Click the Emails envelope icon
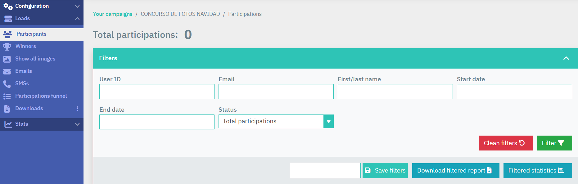Viewport: 578px width, 184px height. 7,71
